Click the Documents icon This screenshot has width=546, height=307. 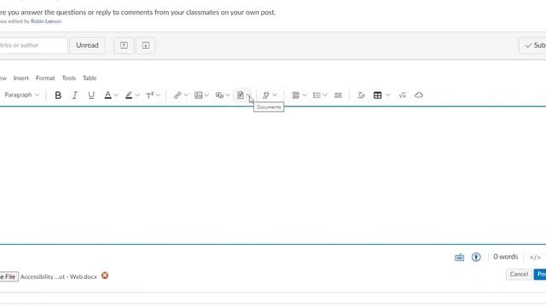pos(241,95)
